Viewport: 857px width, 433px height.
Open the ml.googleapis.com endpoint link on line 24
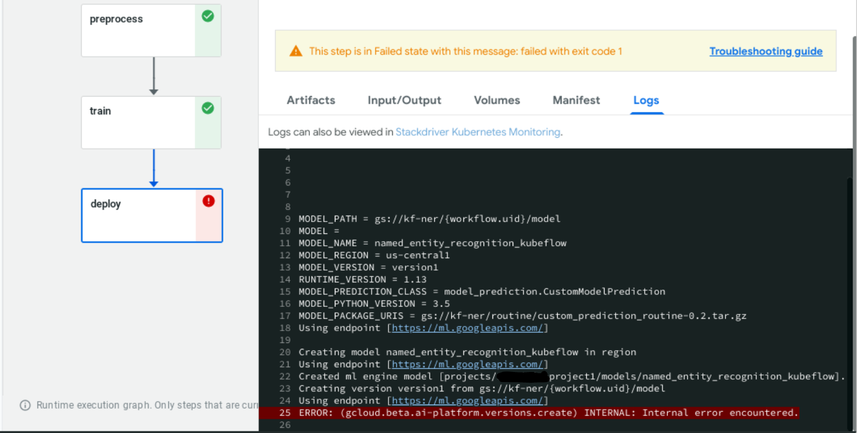(468, 400)
